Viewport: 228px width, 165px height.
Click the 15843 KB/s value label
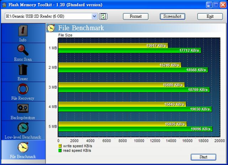(x=174, y=104)
